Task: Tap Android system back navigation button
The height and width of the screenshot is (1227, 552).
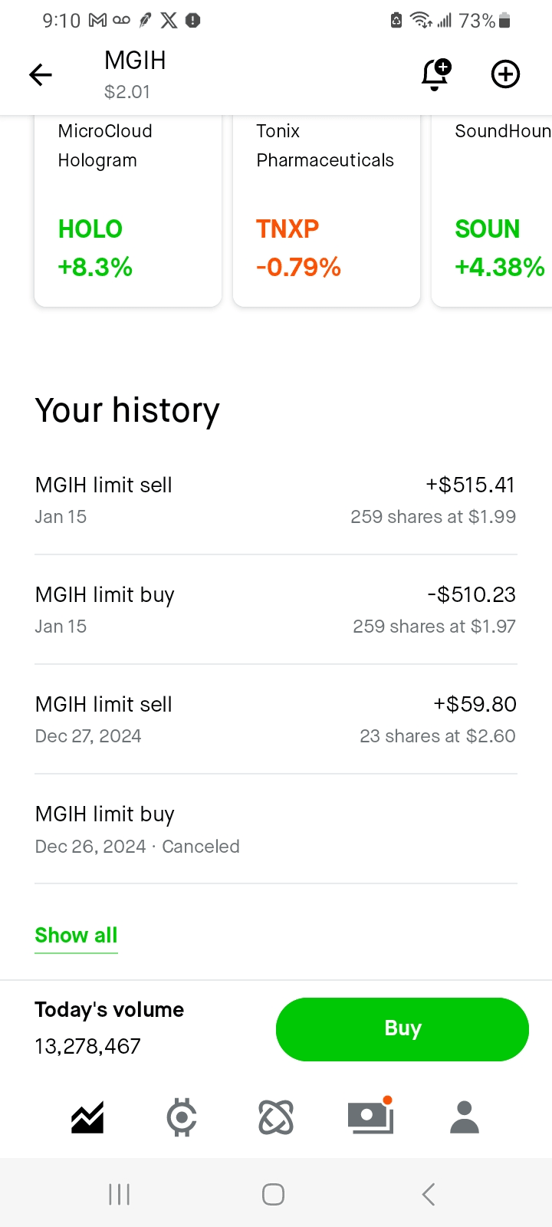Action: 429,1194
